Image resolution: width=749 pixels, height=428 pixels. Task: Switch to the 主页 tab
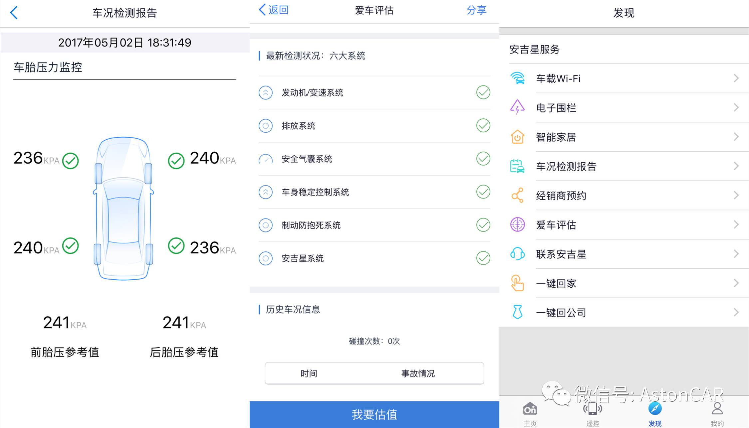(x=530, y=413)
